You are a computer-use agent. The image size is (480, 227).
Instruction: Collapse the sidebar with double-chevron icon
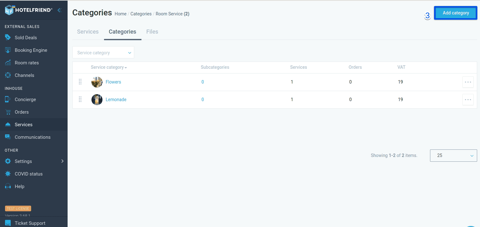[x=59, y=10]
